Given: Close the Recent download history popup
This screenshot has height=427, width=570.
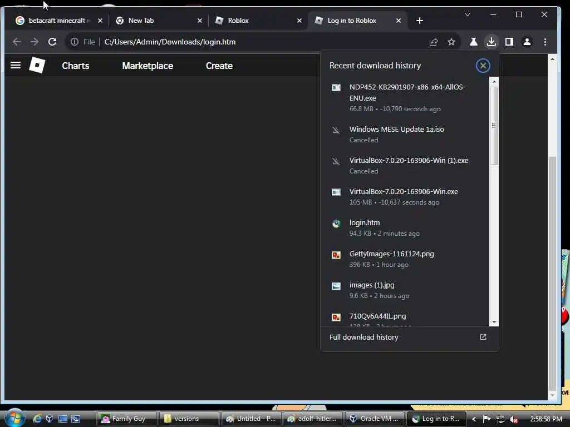Looking at the screenshot, I should pos(483,66).
